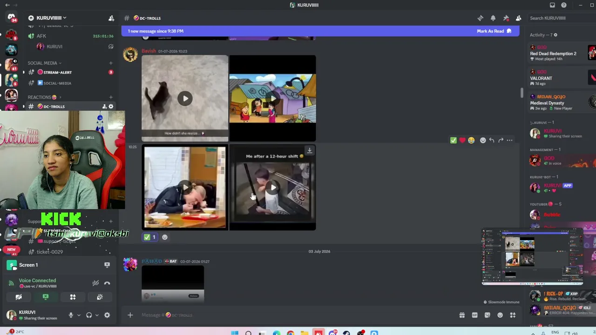The width and height of the screenshot is (596, 335).
Task: Open the SOCIAL-MEDIA channel
Action: point(70,83)
